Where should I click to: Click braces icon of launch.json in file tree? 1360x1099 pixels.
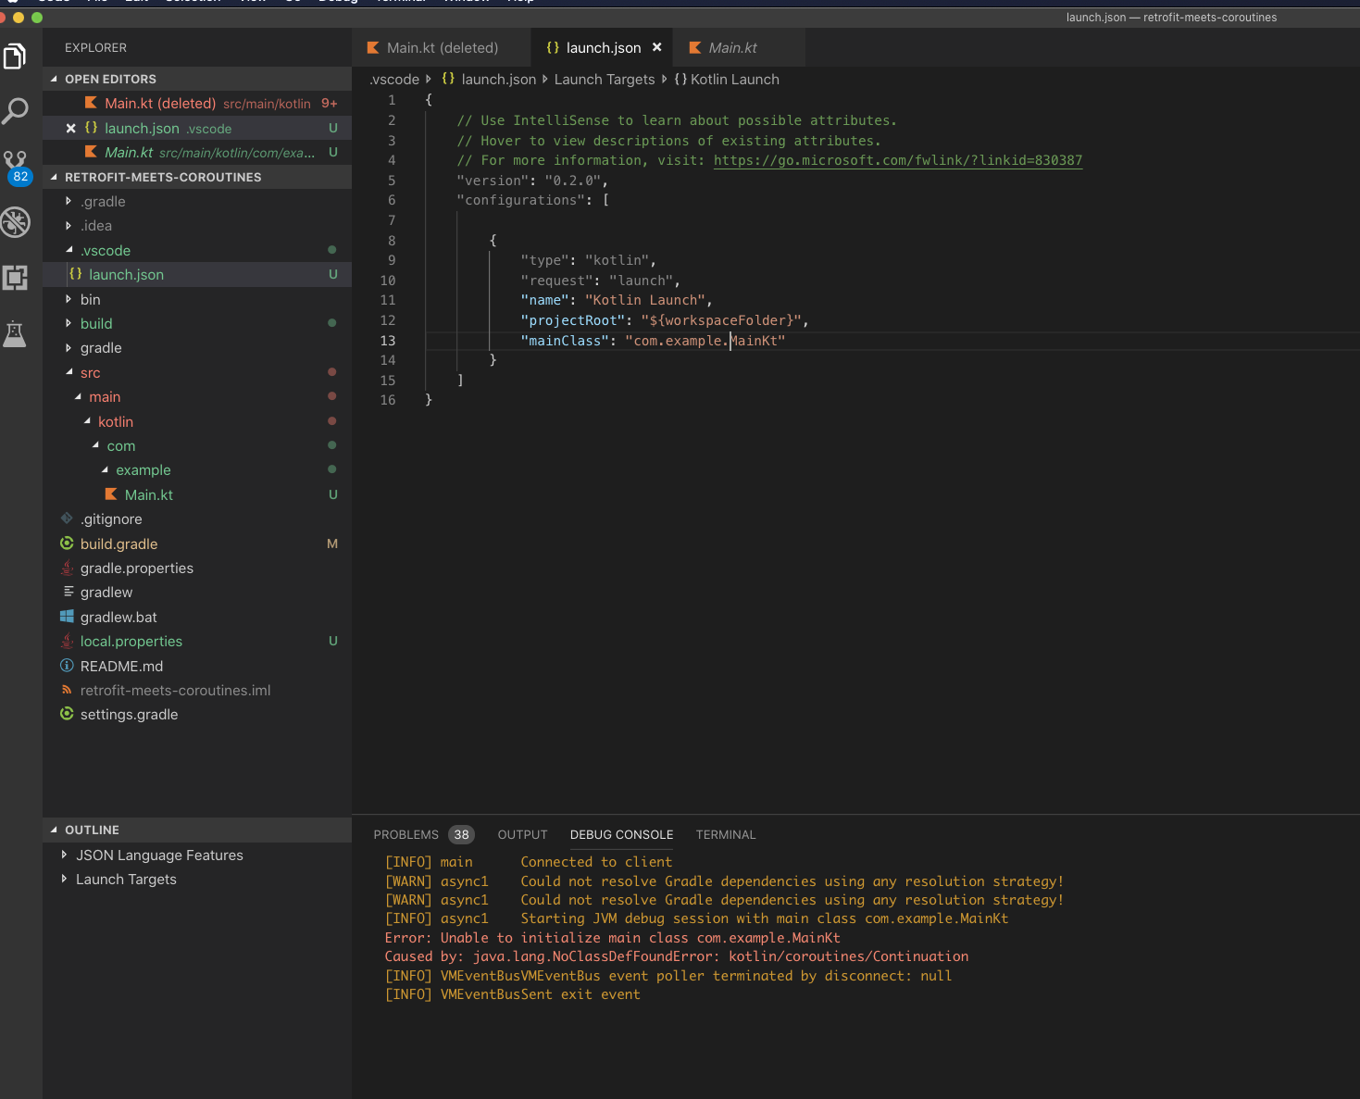click(x=76, y=274)
